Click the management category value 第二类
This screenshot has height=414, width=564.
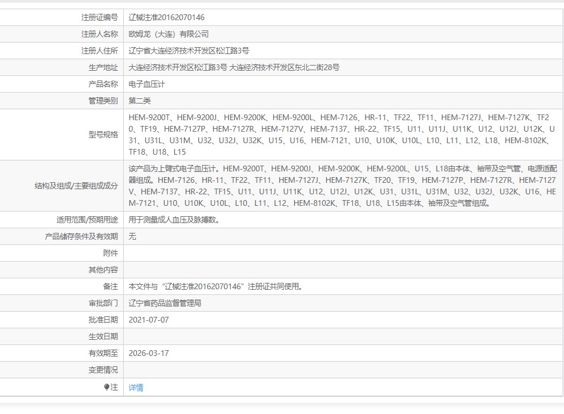coord(139,101)
